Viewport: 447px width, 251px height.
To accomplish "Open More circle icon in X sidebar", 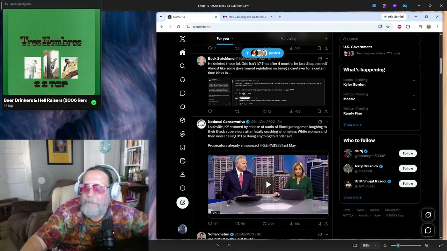I will [182, 188].
